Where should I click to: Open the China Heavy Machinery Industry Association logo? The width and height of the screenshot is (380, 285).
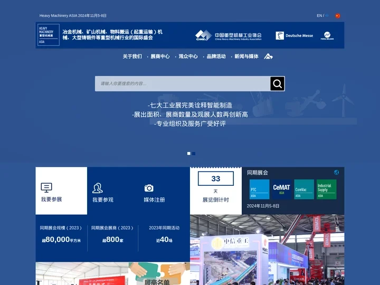click(229, 35)
